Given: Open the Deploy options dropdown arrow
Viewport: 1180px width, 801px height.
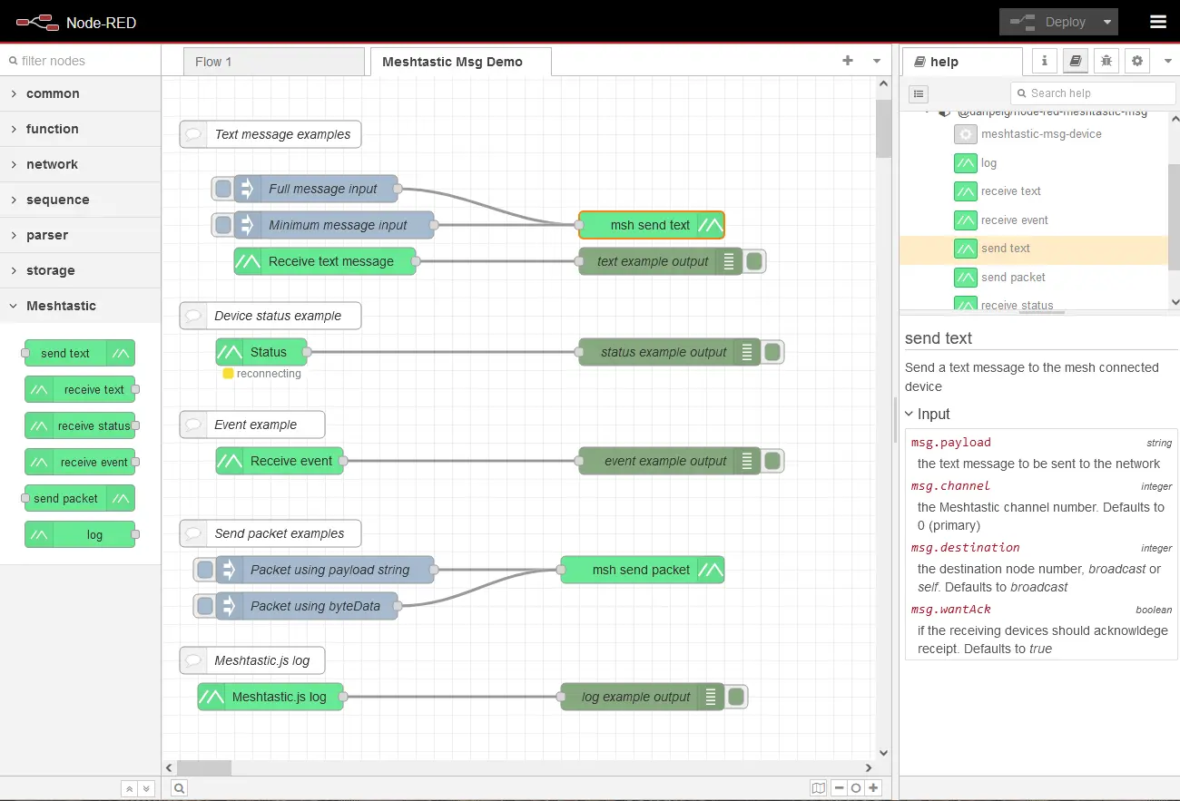Looking at the screenshot, I should coord(1106,21).
